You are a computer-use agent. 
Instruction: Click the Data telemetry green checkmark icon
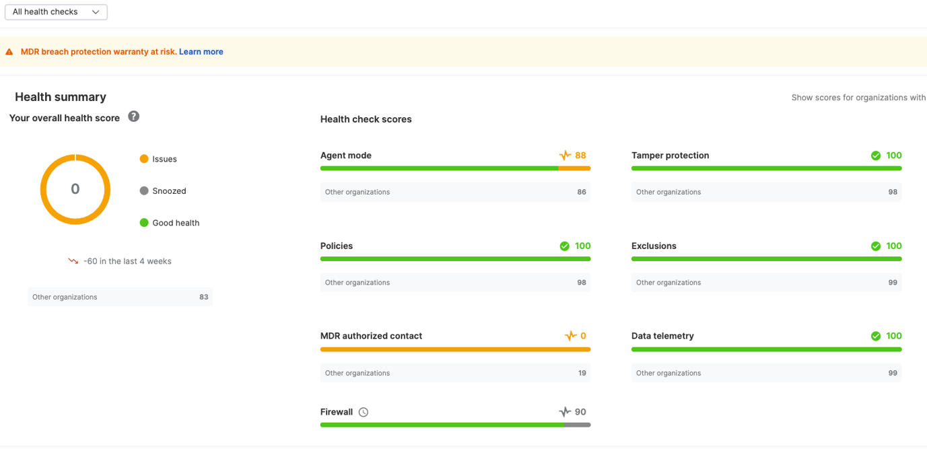(x=876, y=336)
